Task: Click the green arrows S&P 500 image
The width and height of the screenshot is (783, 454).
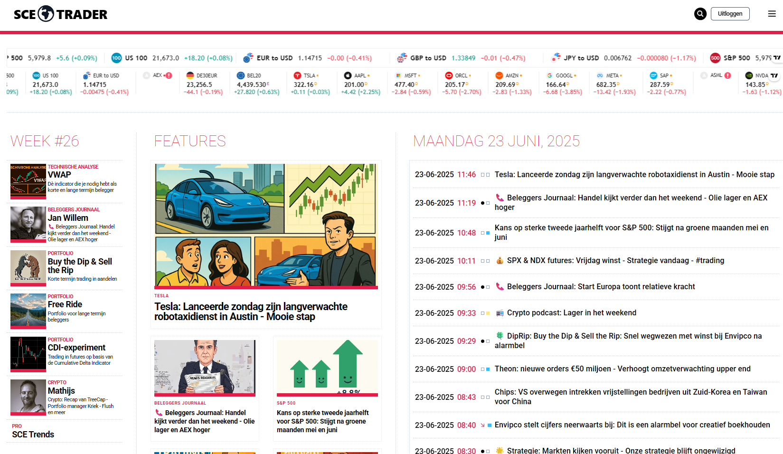Action: click(x=327, y=368)
